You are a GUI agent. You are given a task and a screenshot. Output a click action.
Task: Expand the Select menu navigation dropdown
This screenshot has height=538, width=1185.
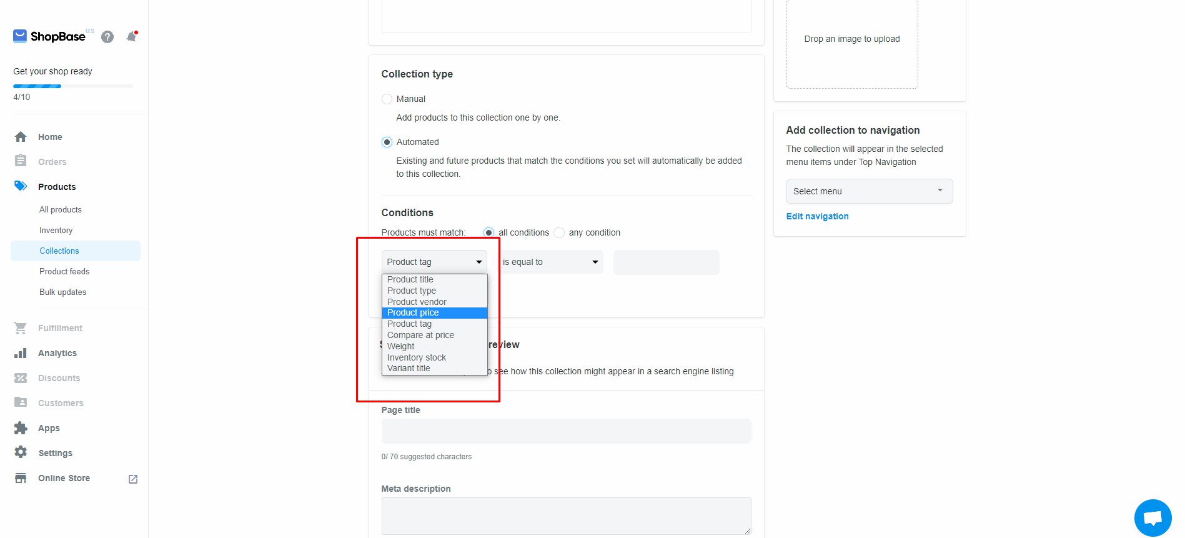[x=869, y=191]
